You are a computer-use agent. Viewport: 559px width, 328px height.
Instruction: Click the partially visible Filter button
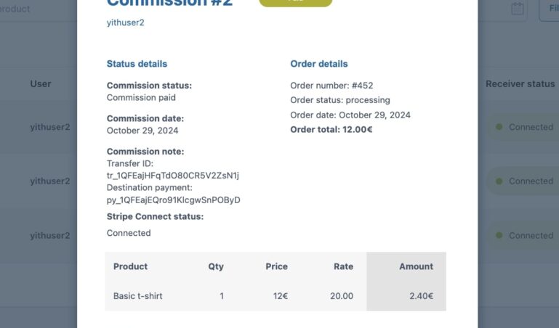point(550,9)
